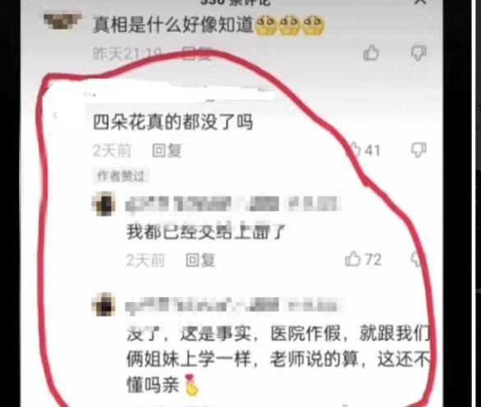This screenshot has height=407, width=481.
Task: Dislike the top comment with laughing emojis
Action: (419, 53)
